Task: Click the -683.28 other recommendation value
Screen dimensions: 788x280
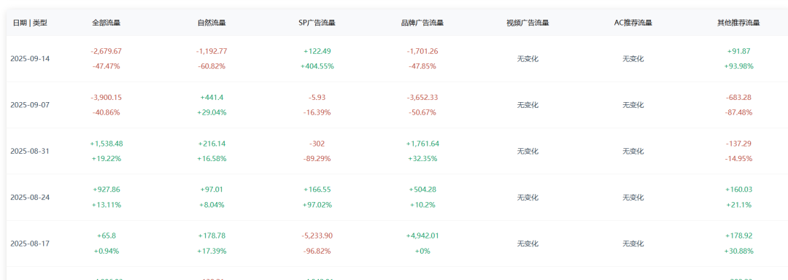Action: point(738,98)
